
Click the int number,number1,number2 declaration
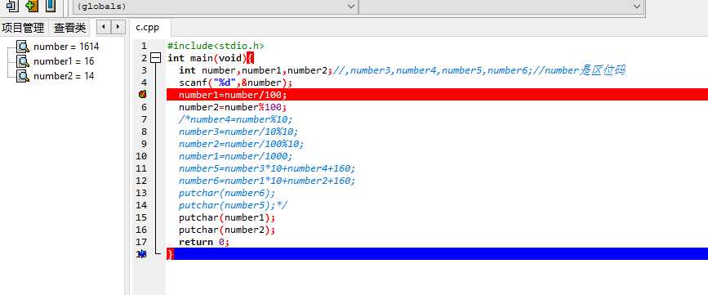click(x=253, y=70)
